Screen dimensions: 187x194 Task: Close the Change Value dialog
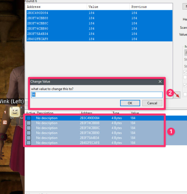(160, 82)
